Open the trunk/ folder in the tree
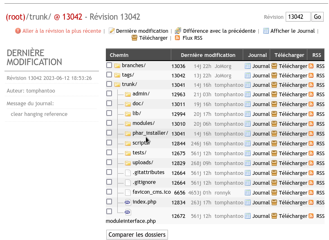The image size is (329, 240). 130,84
